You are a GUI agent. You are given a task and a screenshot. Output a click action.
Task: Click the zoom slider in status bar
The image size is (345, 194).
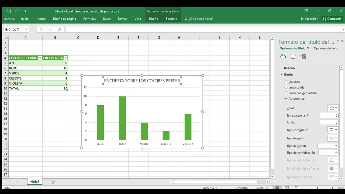coord(318,188)
